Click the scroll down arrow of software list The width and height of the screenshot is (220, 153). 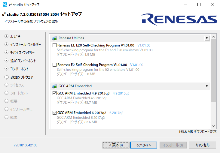(214, 126)
